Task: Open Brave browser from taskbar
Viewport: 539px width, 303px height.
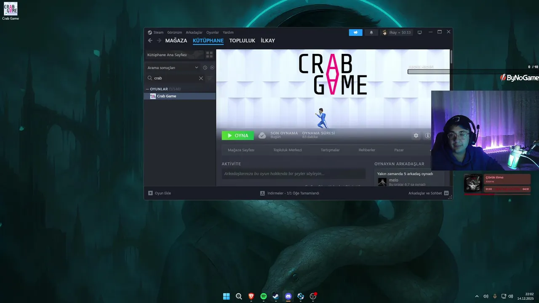Action: tap(251, 296)
